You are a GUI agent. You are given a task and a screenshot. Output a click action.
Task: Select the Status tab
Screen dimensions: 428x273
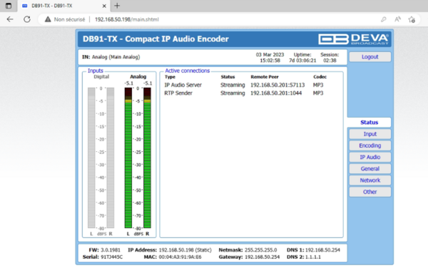tap(369, 123)
